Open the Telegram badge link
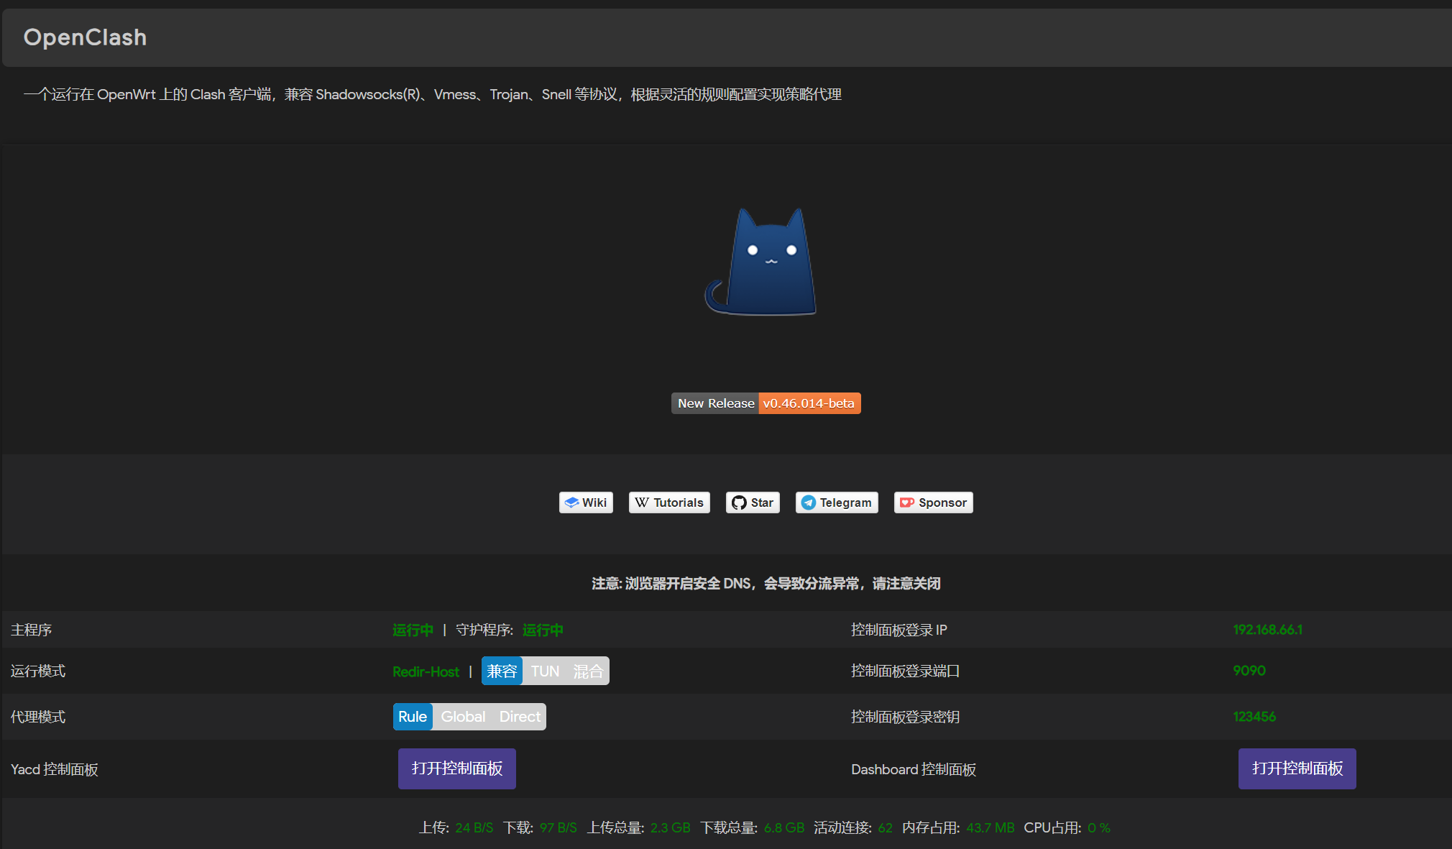 tap(837, 502)
